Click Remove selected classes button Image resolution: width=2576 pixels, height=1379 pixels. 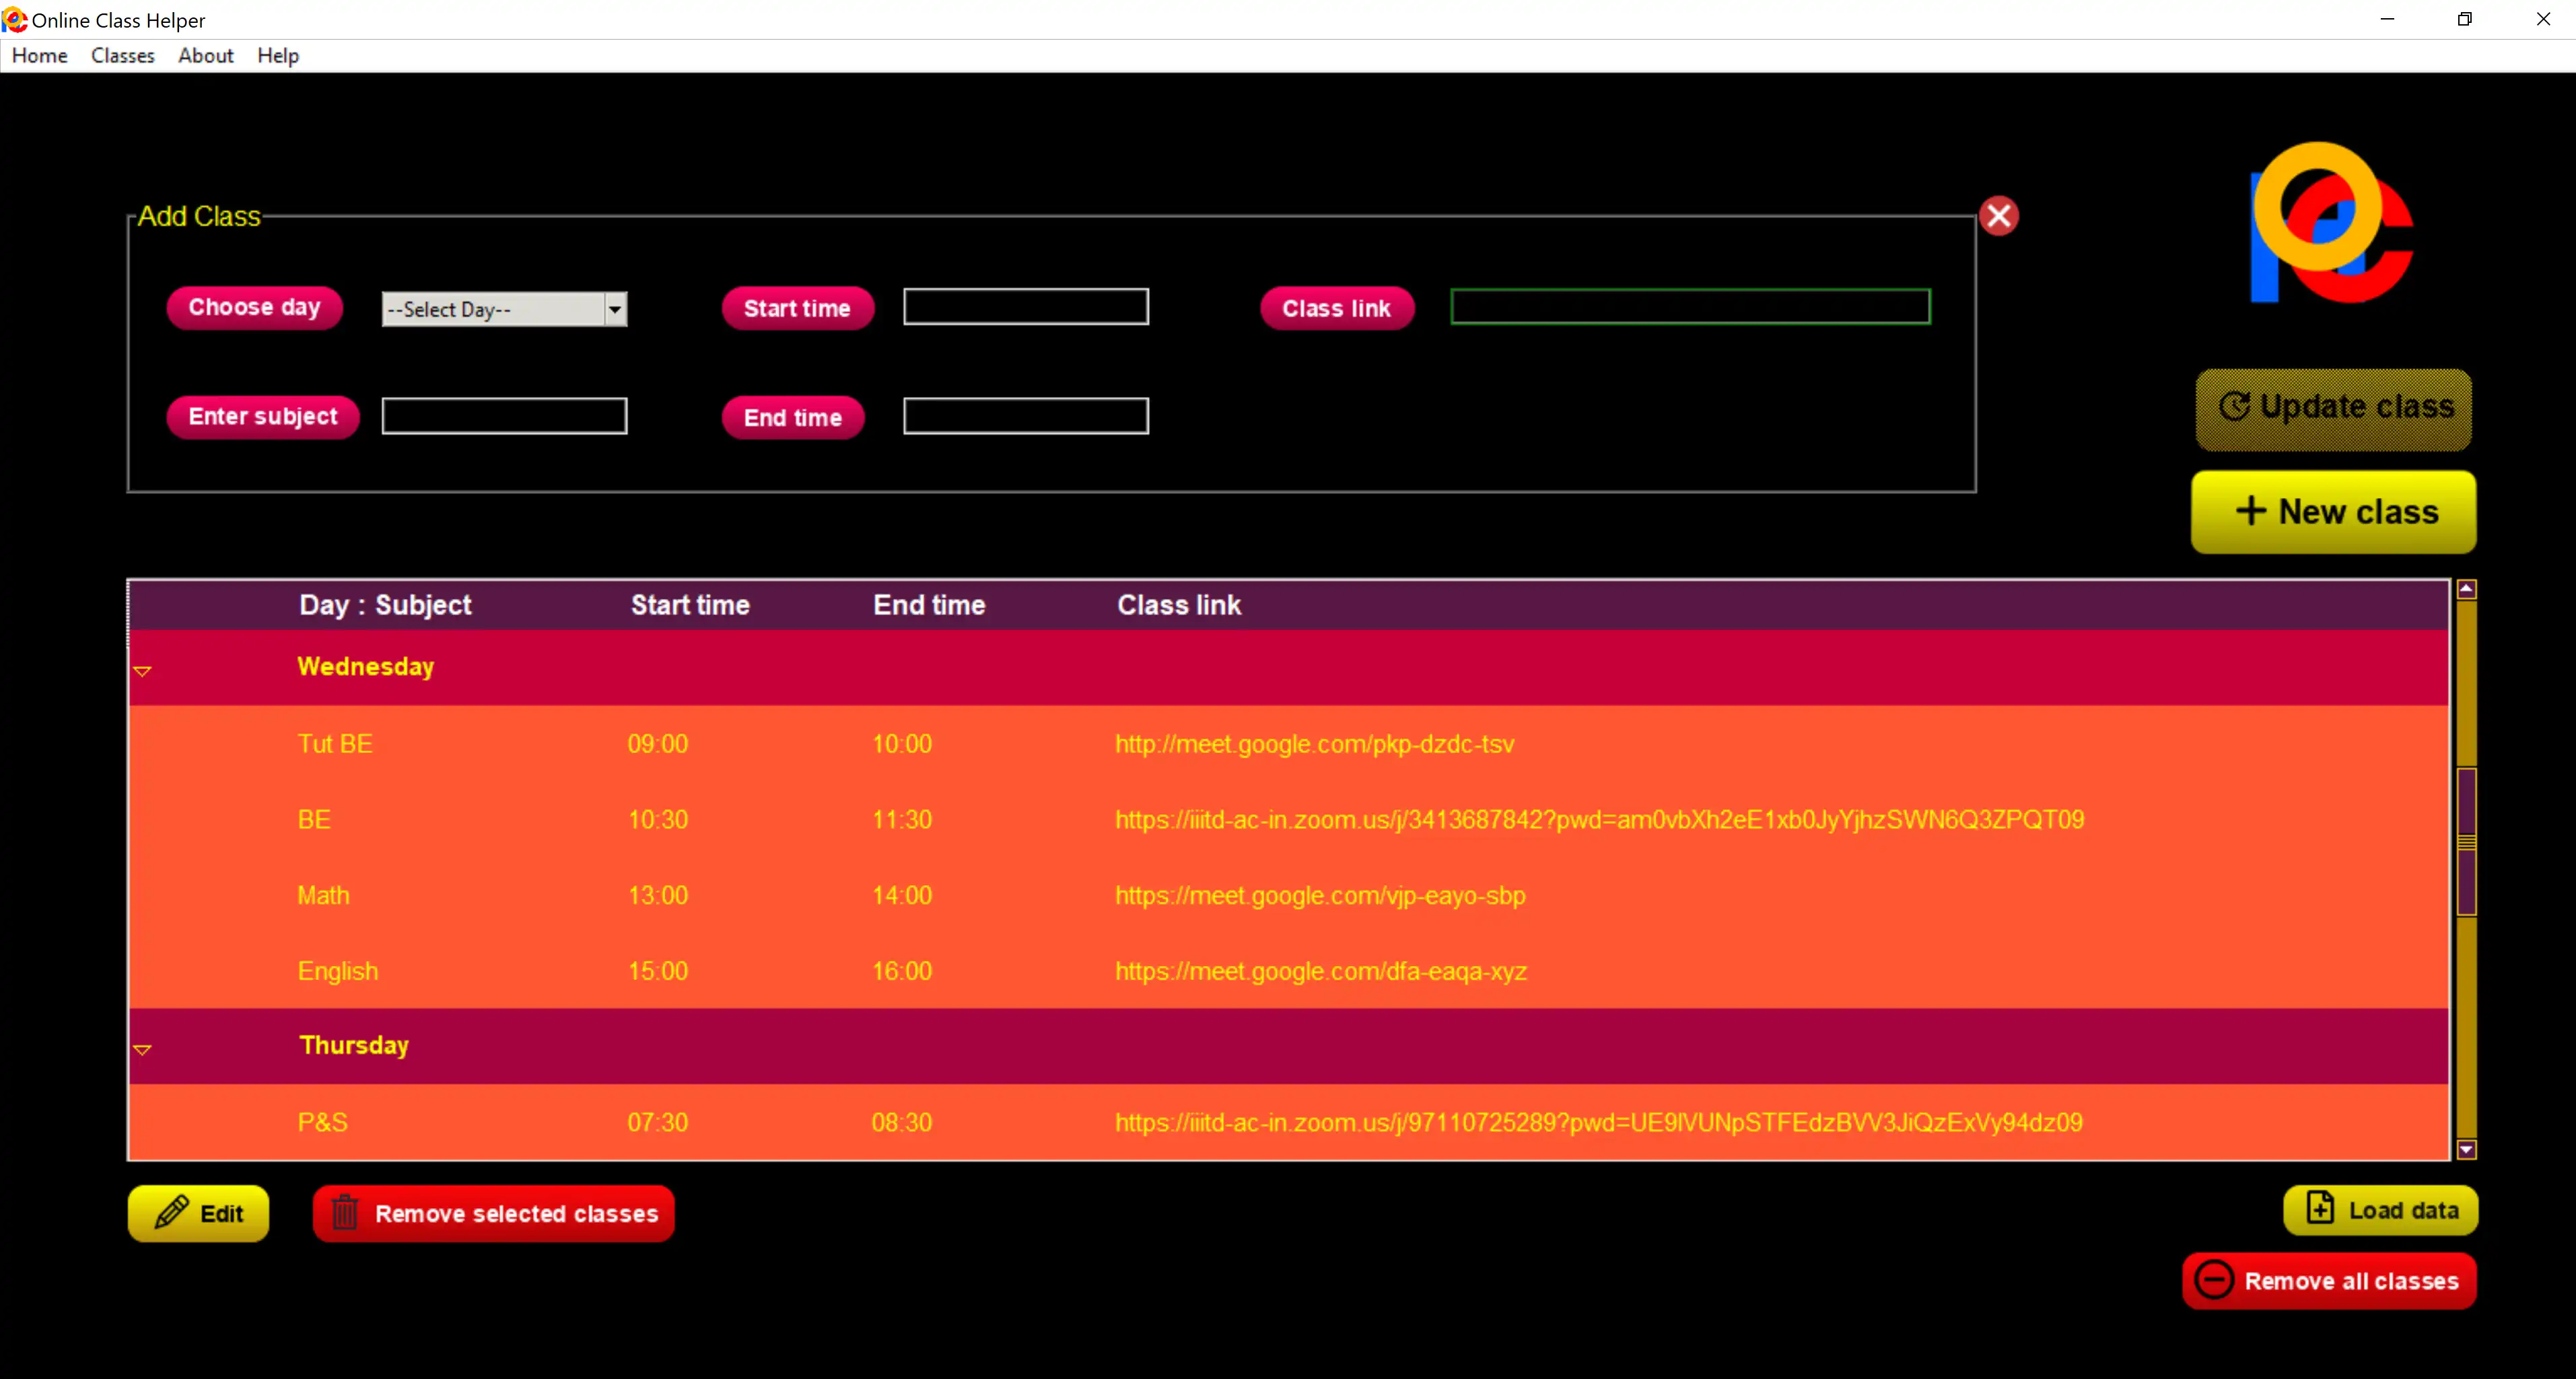(x=493, y=1213)
